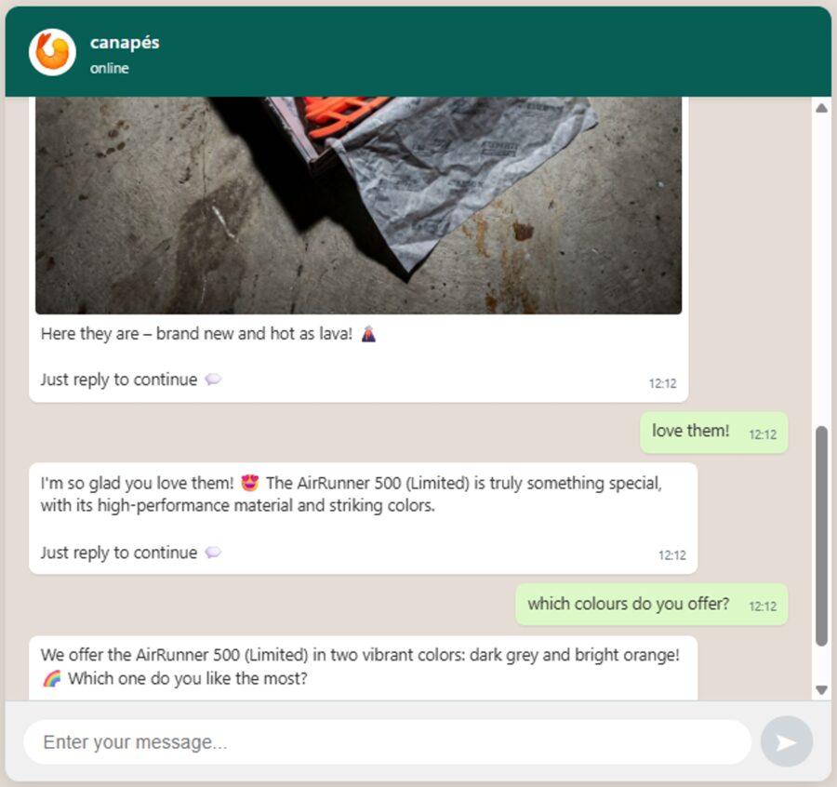Click the second speech bubble continue icon

tap(212, 553)
